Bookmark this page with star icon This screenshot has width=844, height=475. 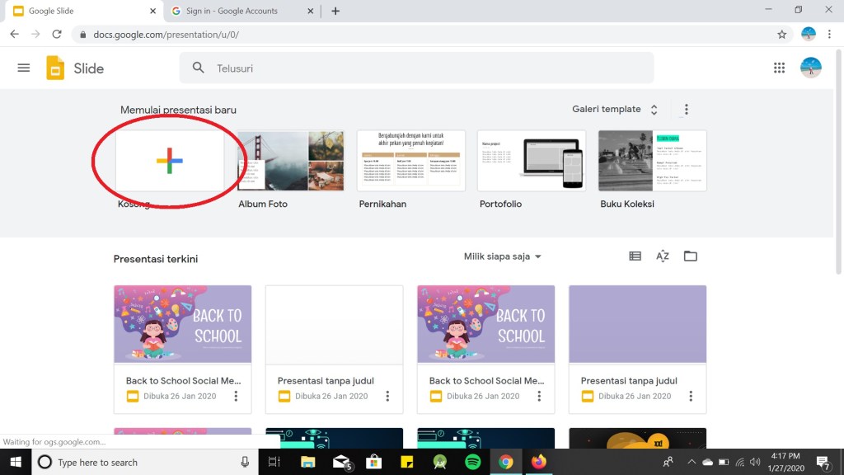pos(781,35)
